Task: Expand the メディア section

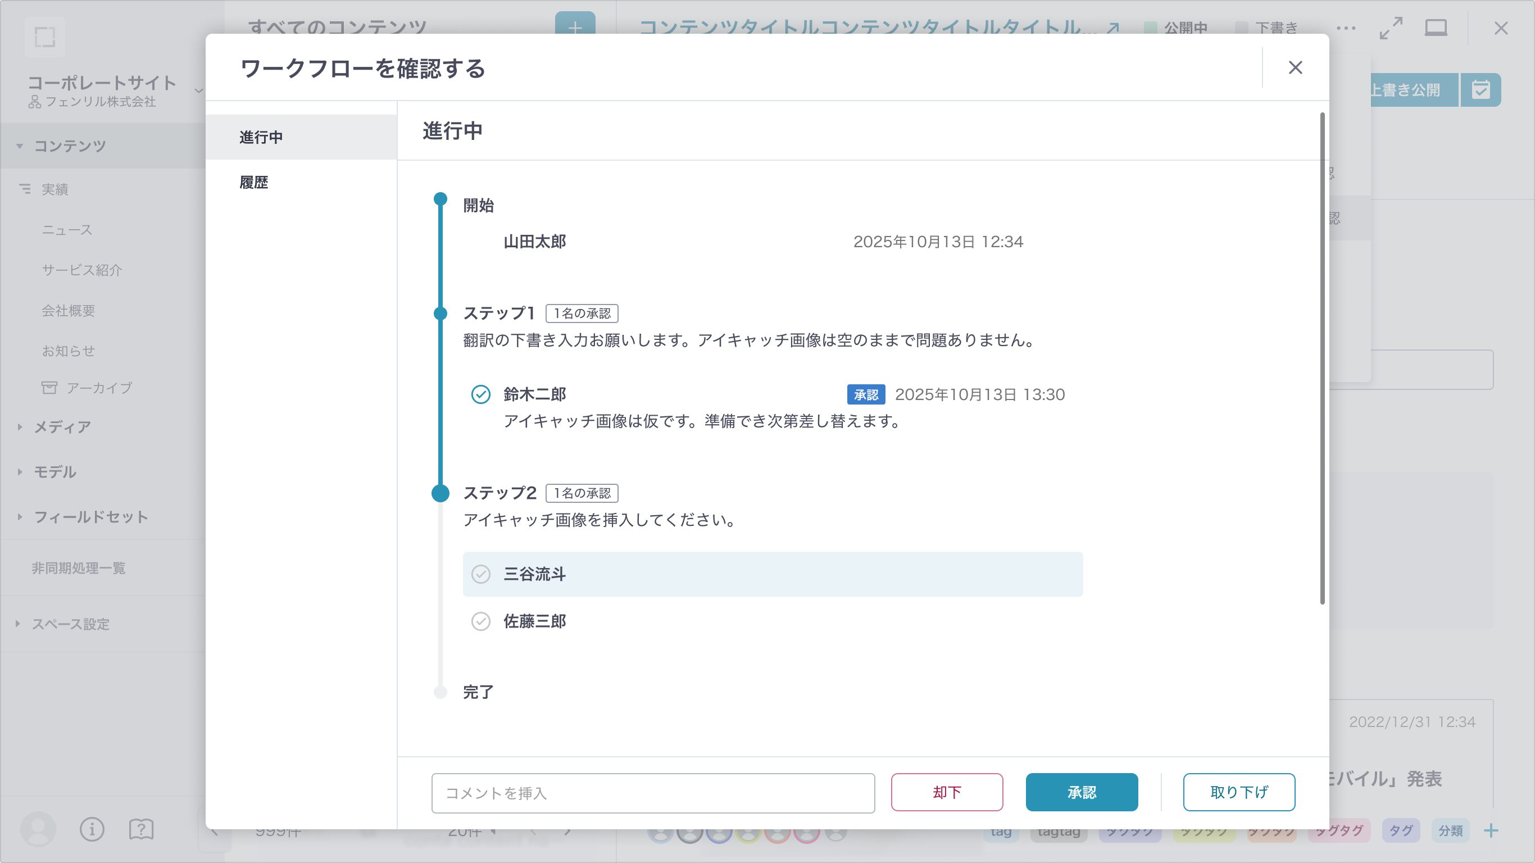Action: point(20,427)
